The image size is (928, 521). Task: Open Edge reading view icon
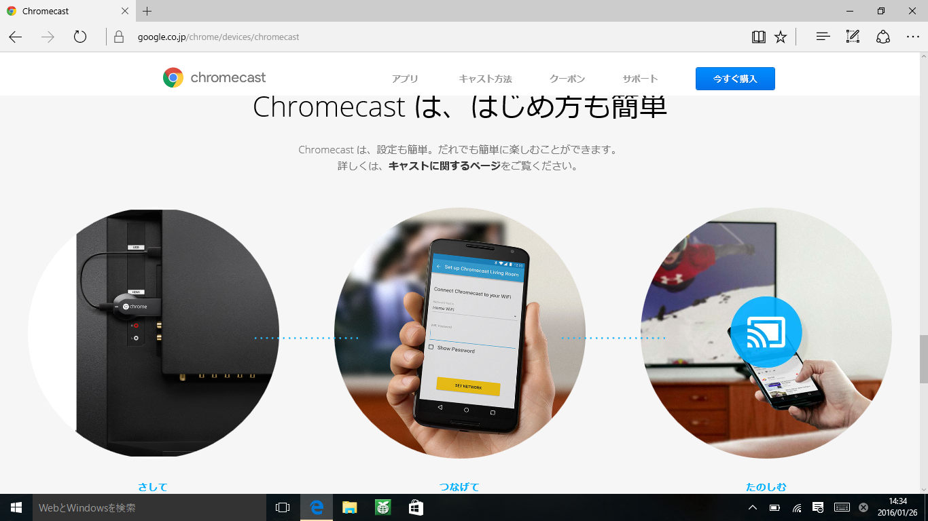tap(759, 37)
